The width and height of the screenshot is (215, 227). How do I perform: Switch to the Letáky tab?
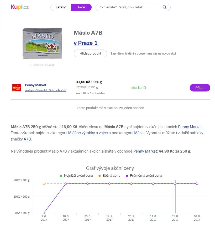61,7
